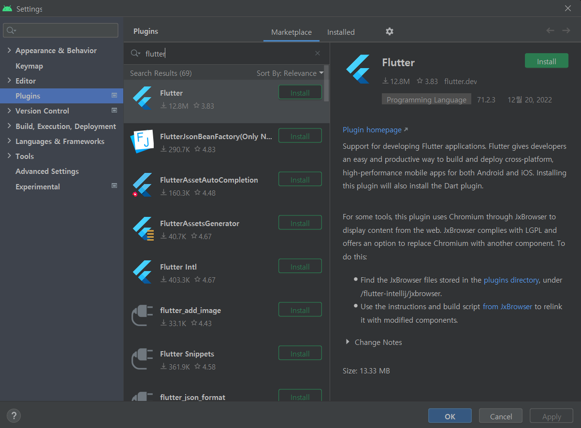Open help with the question mark button
The image size is (581, 428).
[14, 415]
